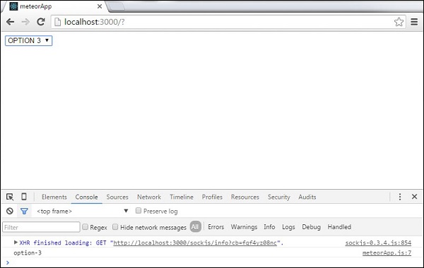Open meteorApp.js:7 source link
Viewport: 424px width, 268px height.
(x=387, y=253)
